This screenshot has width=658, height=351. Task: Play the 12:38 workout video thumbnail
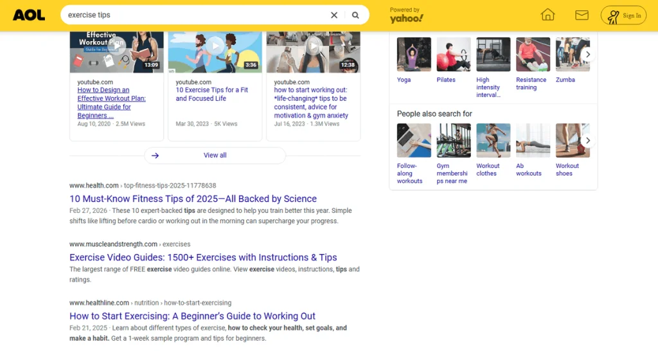tap(313, 52)
